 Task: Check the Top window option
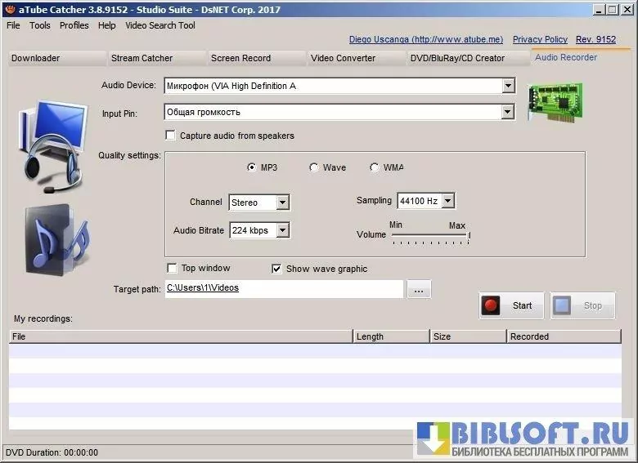click(x=172, y=268)
